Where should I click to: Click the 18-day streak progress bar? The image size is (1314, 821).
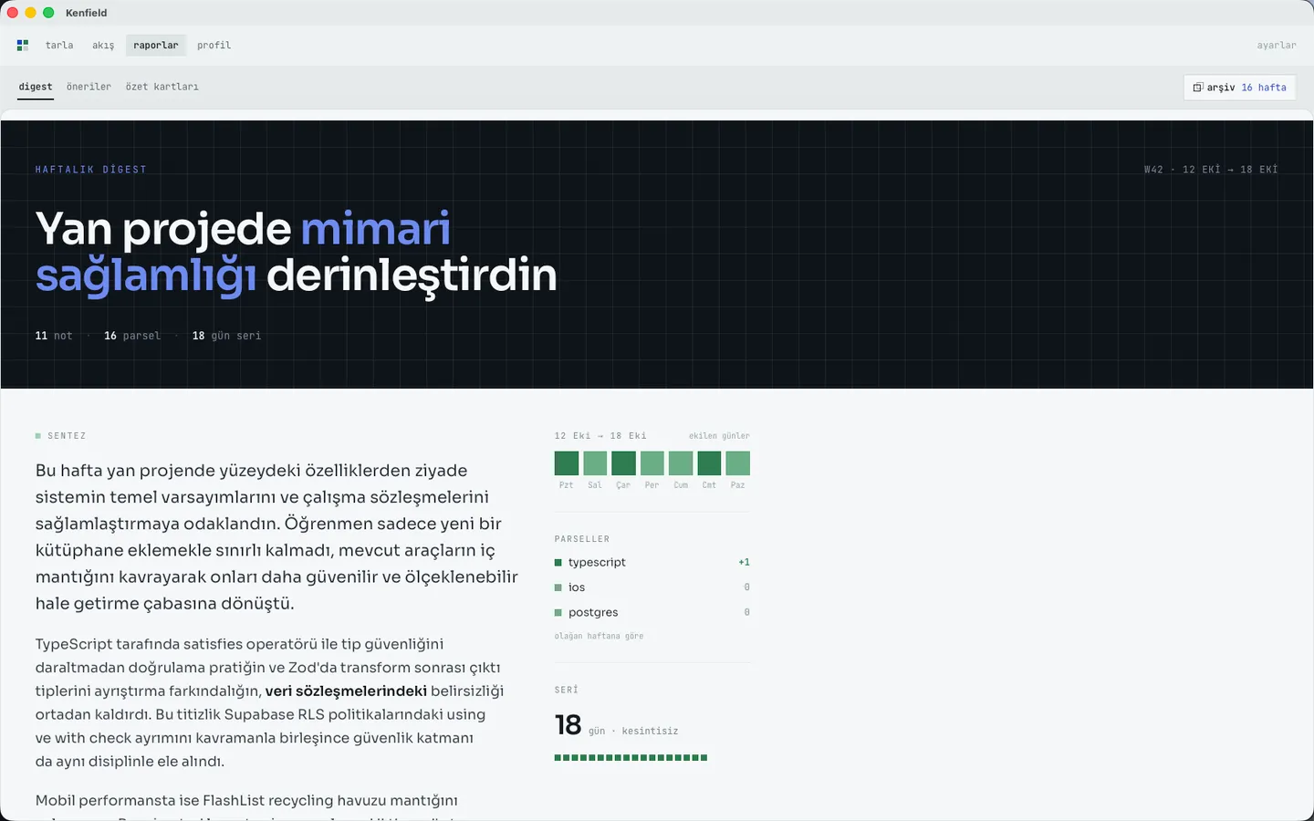631,758
